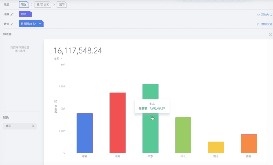Viewport: 273px width, 165px height.
Task: Click the 6M y-axis label
Action: (x=63, y=64)
